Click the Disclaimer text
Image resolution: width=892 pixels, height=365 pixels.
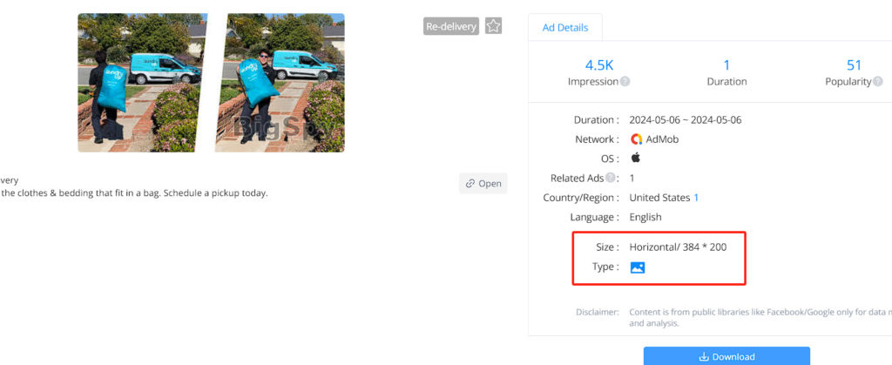(760, 317)
